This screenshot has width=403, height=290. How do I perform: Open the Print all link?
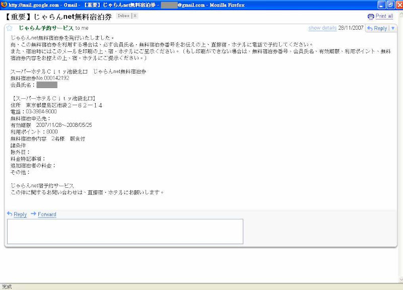(x=384, y=16)
